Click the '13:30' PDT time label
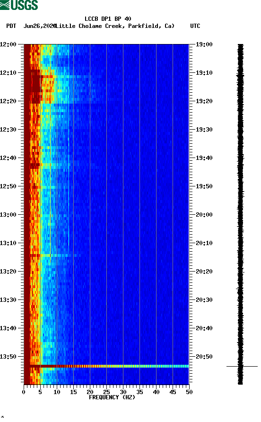This screenshot has height=422, width=261. [x=8, y=300]
